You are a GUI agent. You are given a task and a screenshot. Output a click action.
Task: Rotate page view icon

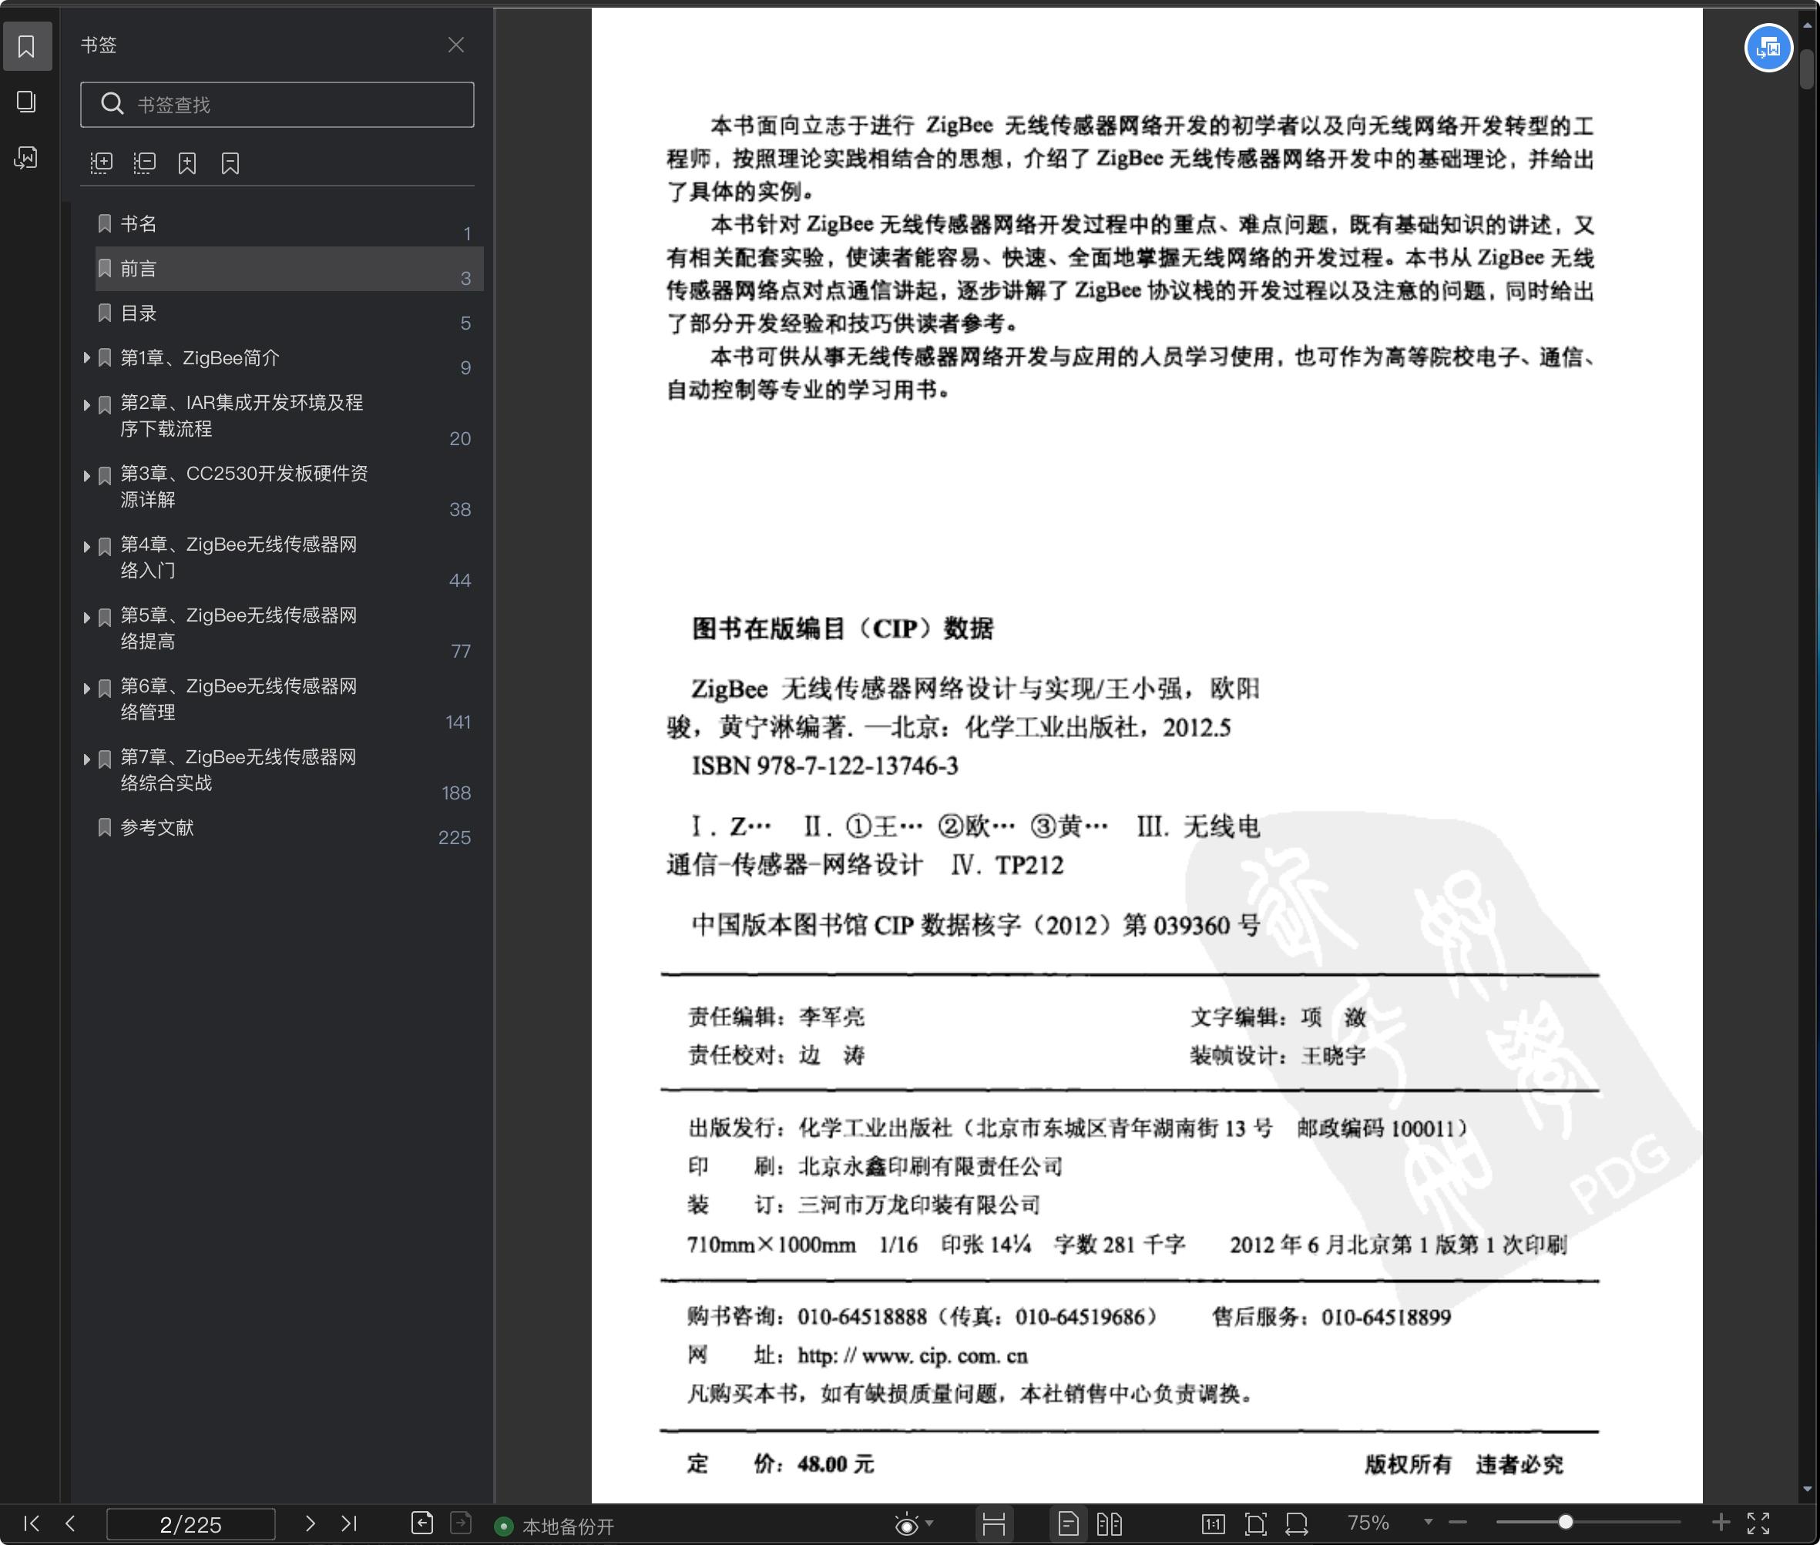tap(1297, 1524)
